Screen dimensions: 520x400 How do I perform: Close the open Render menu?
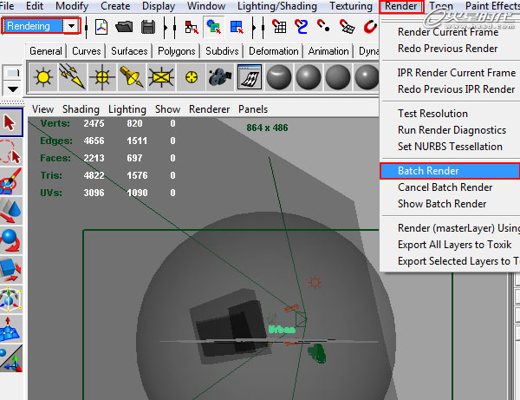tap(401, 6)
